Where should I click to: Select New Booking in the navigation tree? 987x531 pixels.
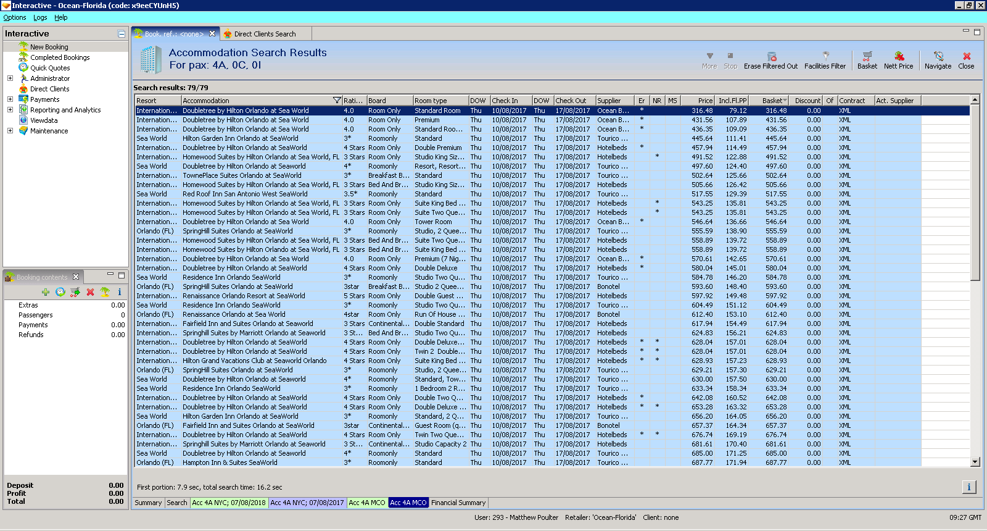[x=49, y=47]
